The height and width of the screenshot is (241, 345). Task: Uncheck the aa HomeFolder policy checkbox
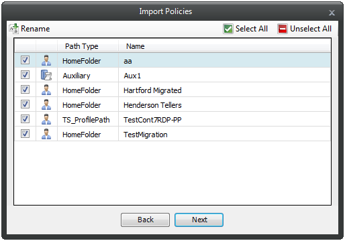(x=25, y=60)
